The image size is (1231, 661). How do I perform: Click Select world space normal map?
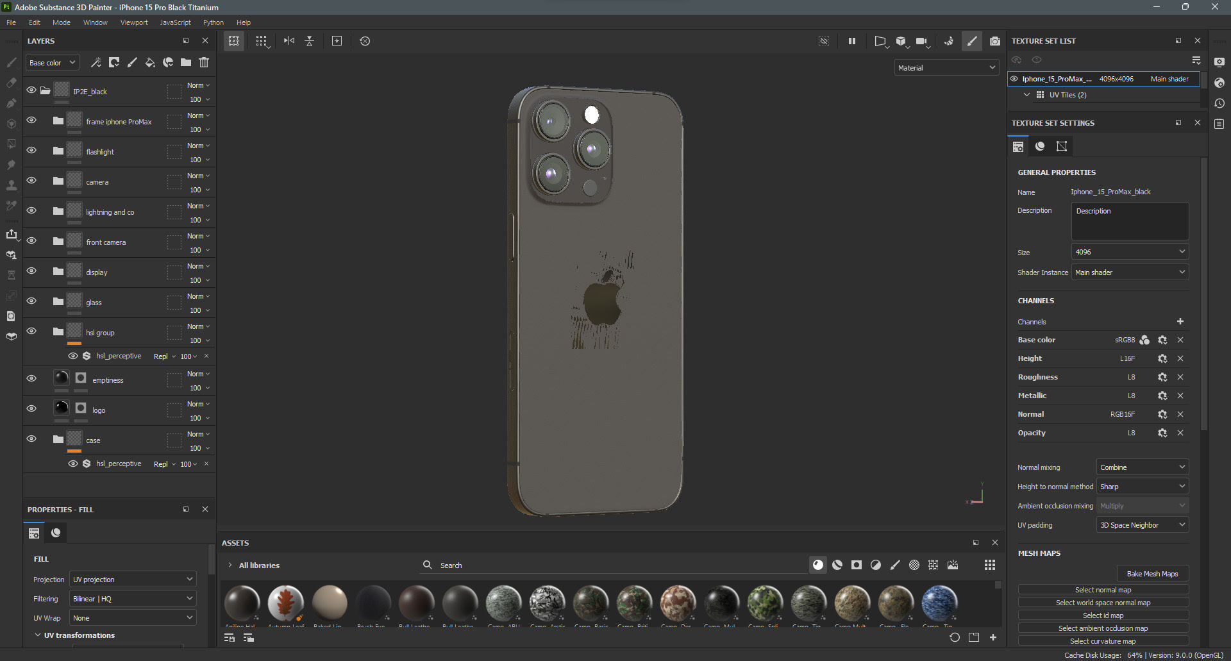point(1103,603)
